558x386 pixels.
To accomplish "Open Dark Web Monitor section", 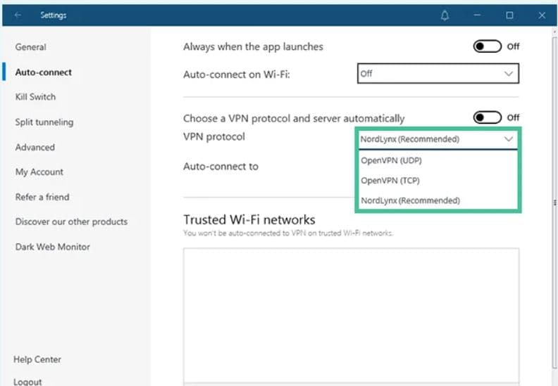I will click(52, 247).
